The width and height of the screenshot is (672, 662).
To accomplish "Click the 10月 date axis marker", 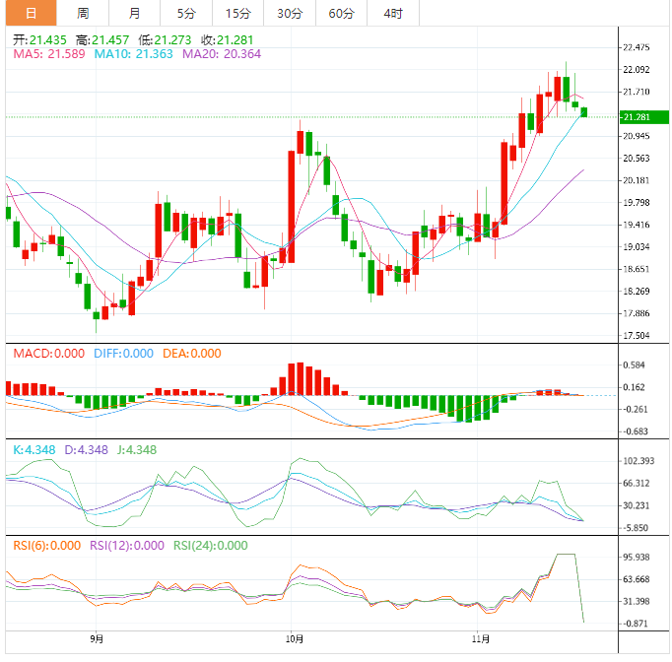I will click(x=292, y=639).
